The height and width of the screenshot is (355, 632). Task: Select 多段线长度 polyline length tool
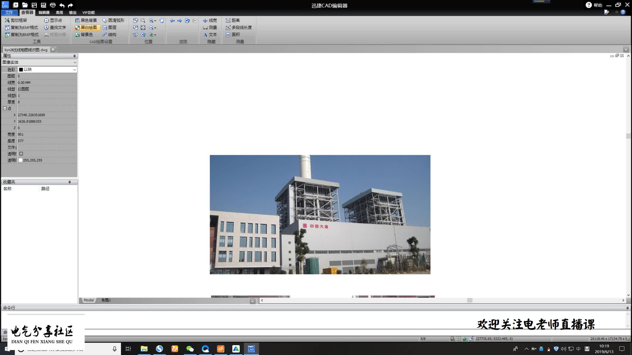[239, 28]
